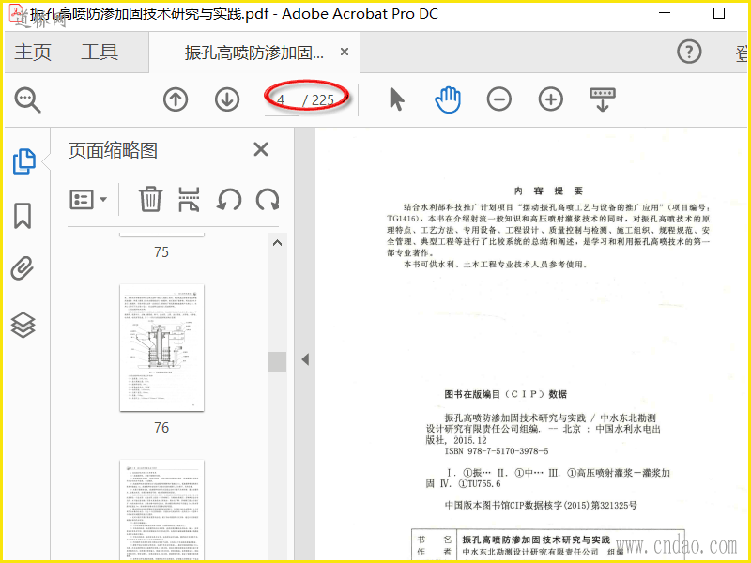Open the Help question mark icon
The width and height of the screenshot is (751, 563).
coord(689,52)
